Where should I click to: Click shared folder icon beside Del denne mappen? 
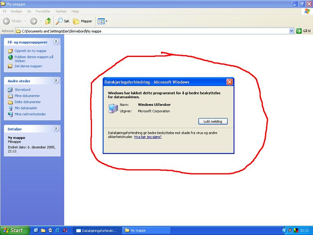pyautogui.click(x=10, y=66)
